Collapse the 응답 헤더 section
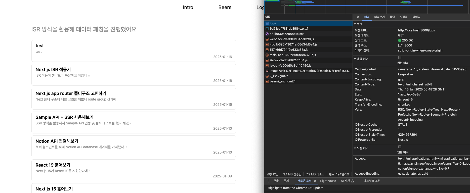The image size is (470, 193). click(355, 59)
